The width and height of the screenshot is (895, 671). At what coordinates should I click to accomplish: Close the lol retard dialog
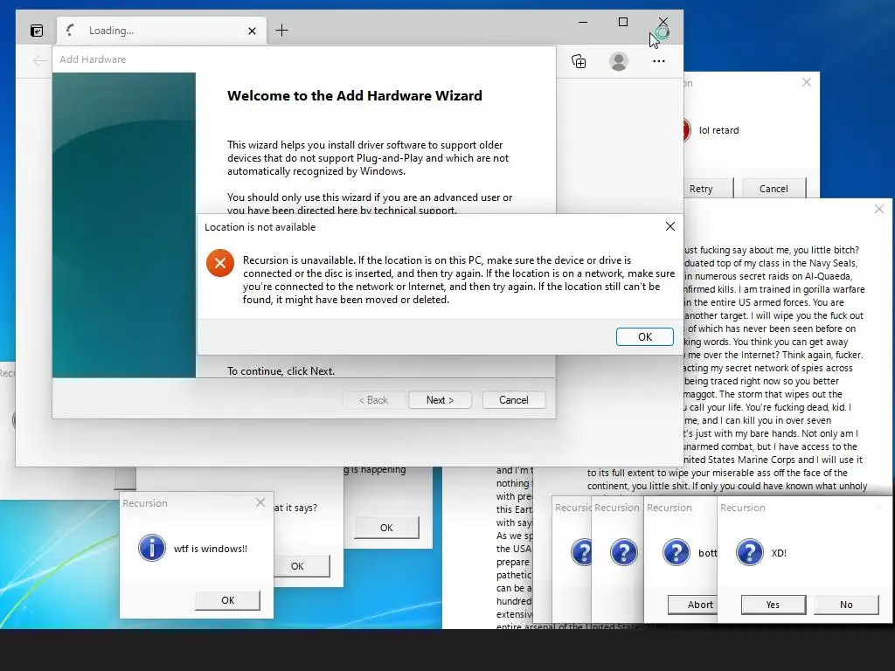807,82
